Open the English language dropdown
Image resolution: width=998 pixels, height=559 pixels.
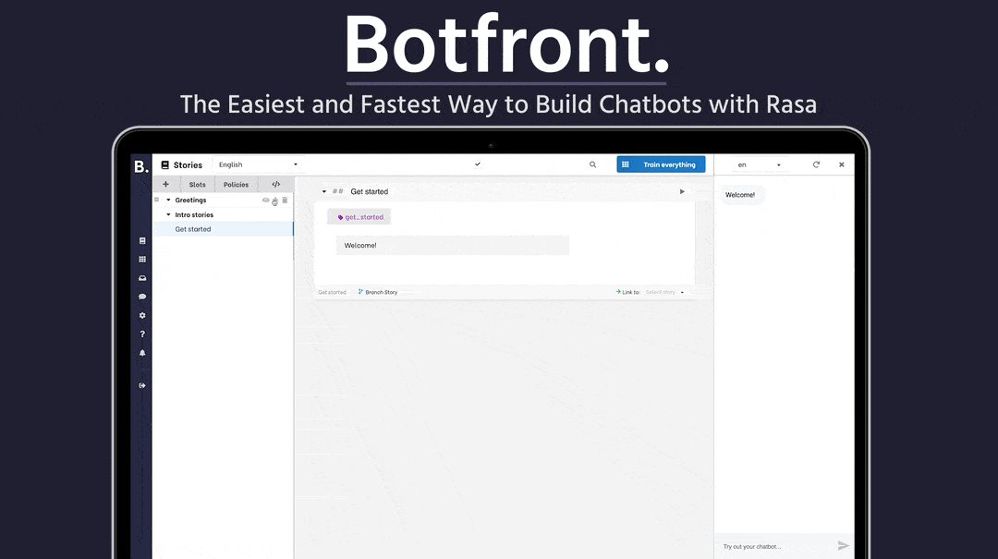click(257, 164)
